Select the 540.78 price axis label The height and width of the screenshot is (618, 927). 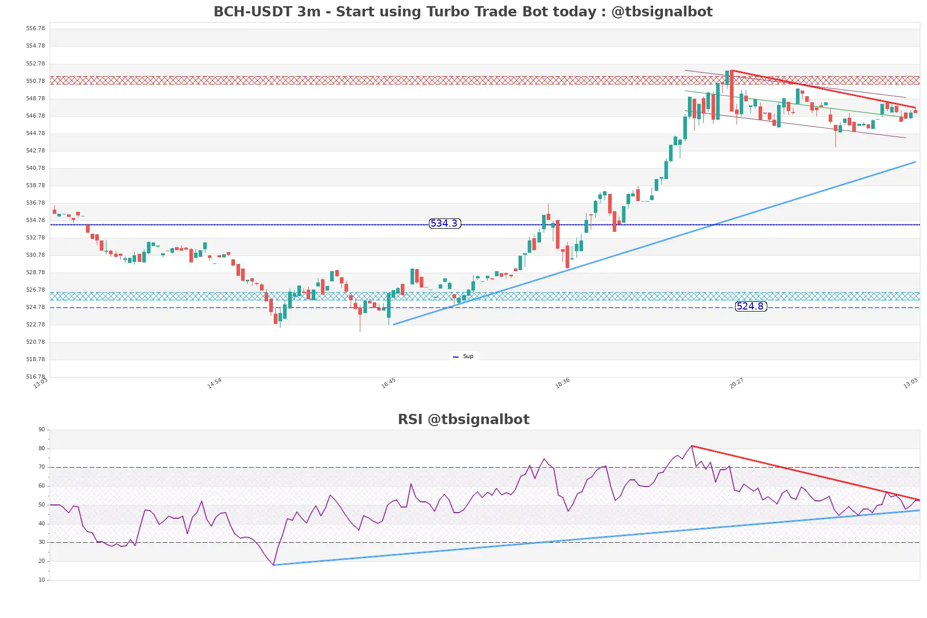coord(35,168)
